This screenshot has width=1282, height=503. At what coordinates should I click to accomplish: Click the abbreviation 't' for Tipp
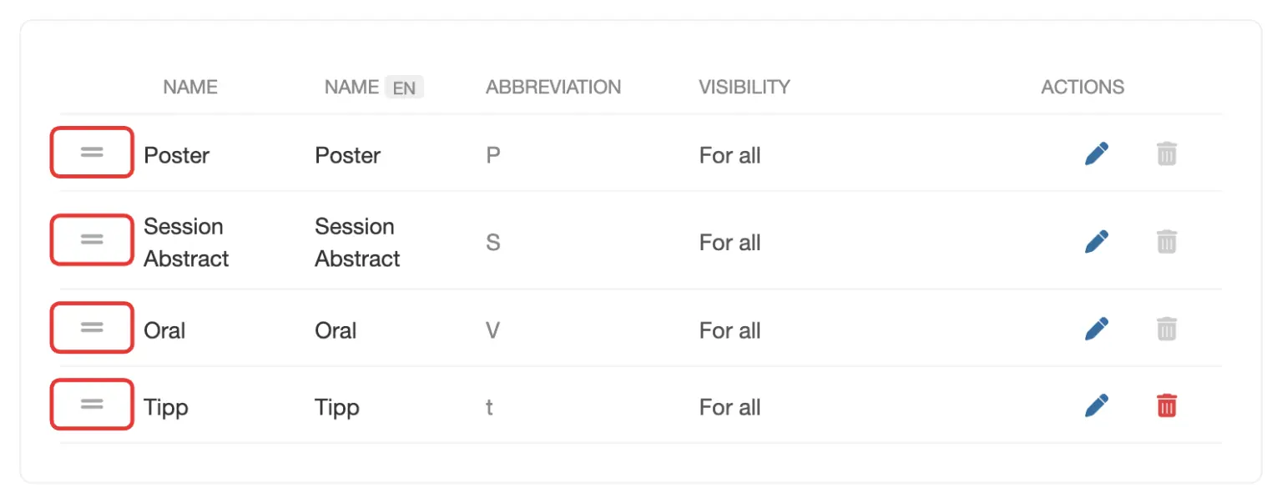coord(489,407)
